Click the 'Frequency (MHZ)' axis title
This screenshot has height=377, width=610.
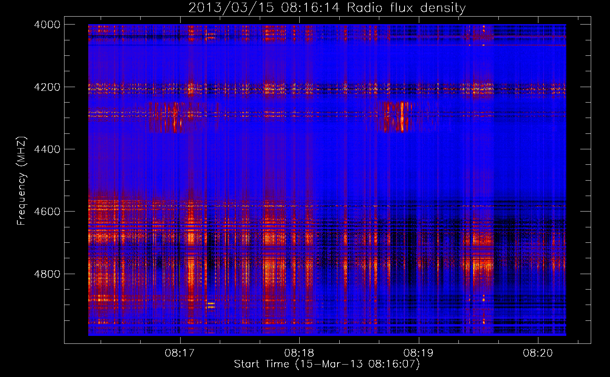coord(22,181)
